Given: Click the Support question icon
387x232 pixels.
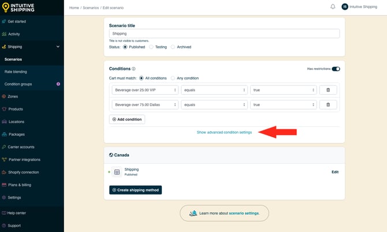Looking at the screenshot, I should click(4, 226).
